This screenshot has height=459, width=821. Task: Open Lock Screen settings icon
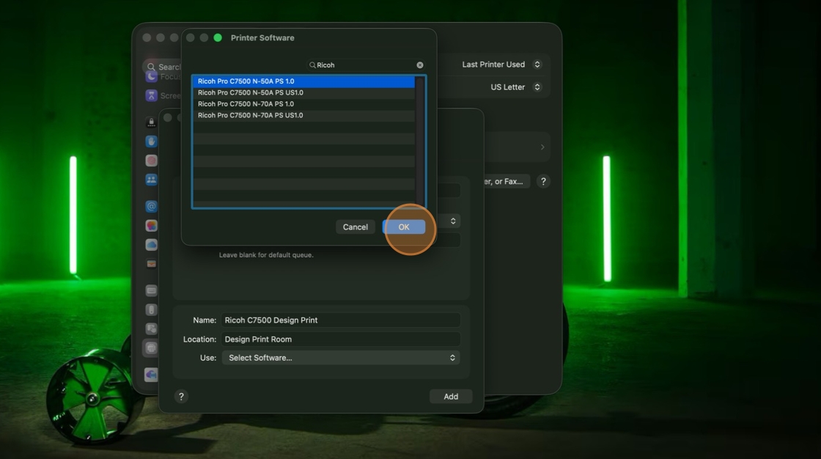pyautogui.click(x=151, y=122)
